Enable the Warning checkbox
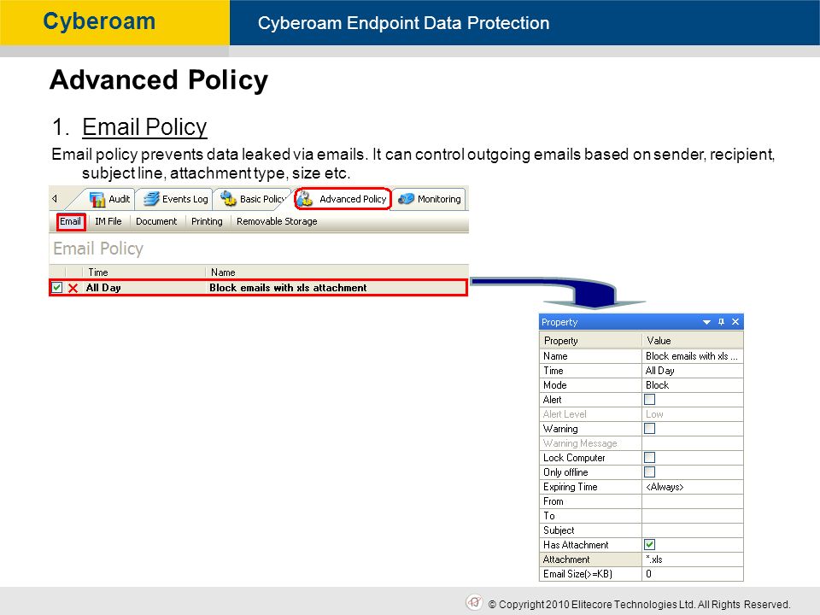Viewport: 820px width, 615px height. [x=649, y=429]
